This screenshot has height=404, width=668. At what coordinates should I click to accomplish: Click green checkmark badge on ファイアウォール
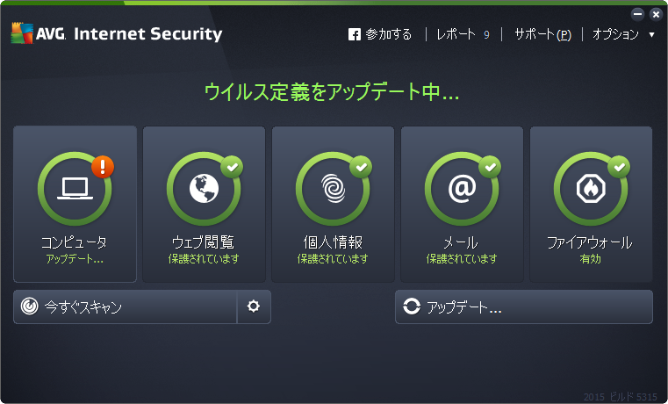(x=619, y=167)
